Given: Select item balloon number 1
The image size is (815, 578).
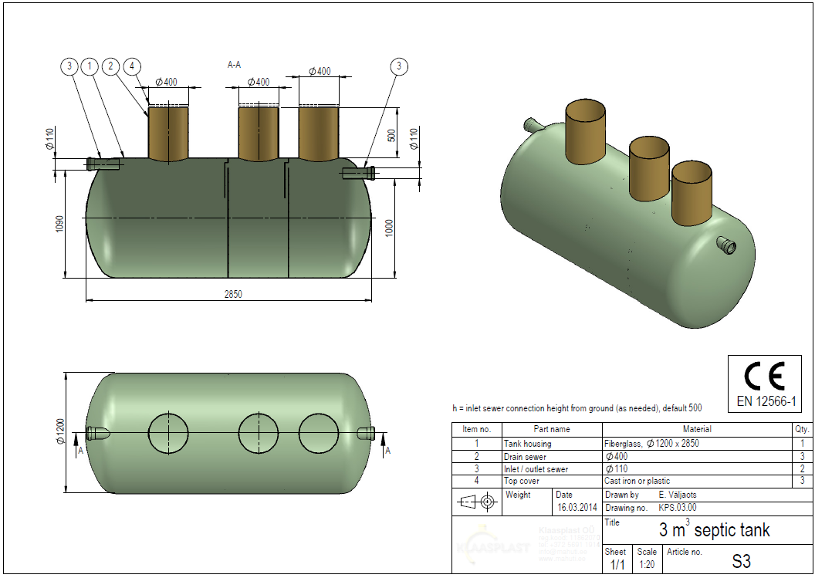Looking at the screenshot, I should 90,67.
